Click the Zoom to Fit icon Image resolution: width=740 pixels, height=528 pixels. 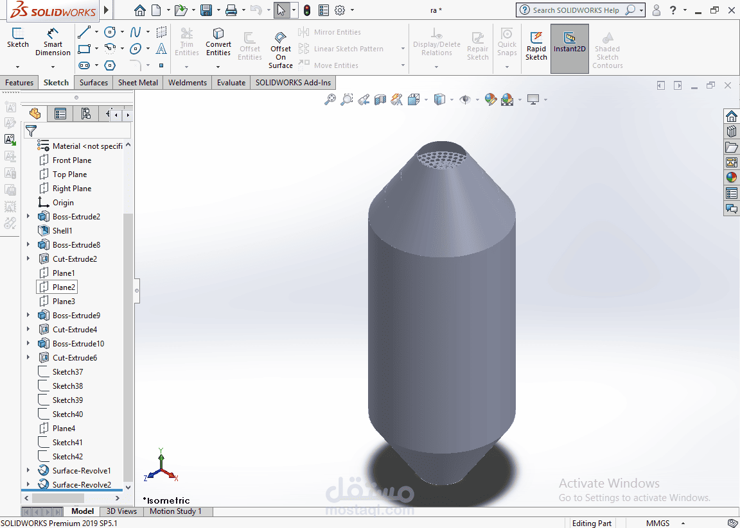330,99
